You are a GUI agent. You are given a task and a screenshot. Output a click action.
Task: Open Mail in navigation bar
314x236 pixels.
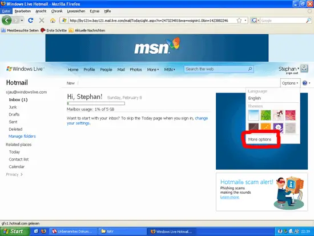coord(121,70)
